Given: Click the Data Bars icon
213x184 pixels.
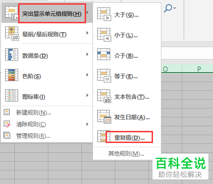Looking at the screenshot, I should 12,55.
